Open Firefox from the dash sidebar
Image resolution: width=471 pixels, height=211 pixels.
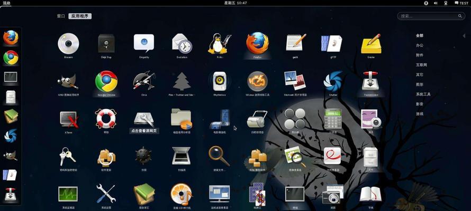coord(11,37)
